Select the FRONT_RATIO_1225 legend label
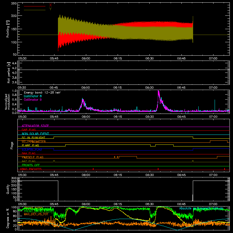Image resolution: width=233 pixels, height=233 pixels. (x=38, y=211)
